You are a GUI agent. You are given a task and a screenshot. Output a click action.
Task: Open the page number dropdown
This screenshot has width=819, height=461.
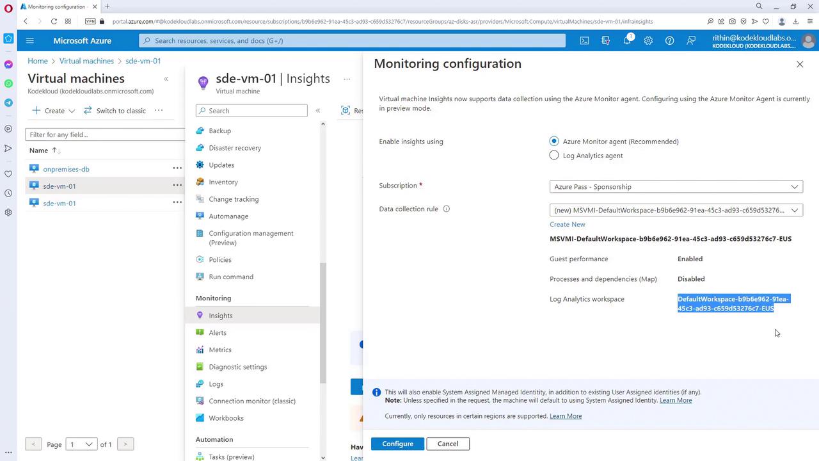(x=81, y=444)
